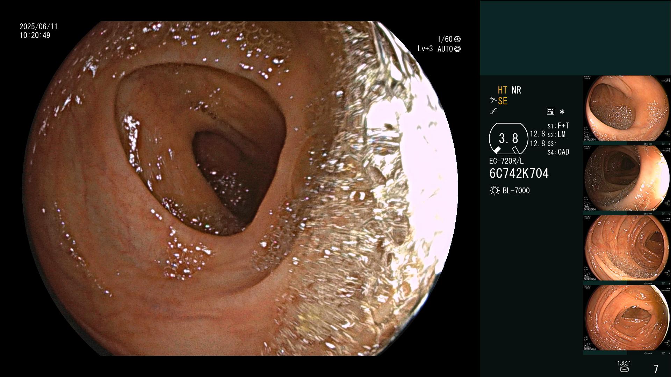Click the shutter speed 1/60 text
The image size is (671, 377).
pyautogui.click(x=445, y=39)
